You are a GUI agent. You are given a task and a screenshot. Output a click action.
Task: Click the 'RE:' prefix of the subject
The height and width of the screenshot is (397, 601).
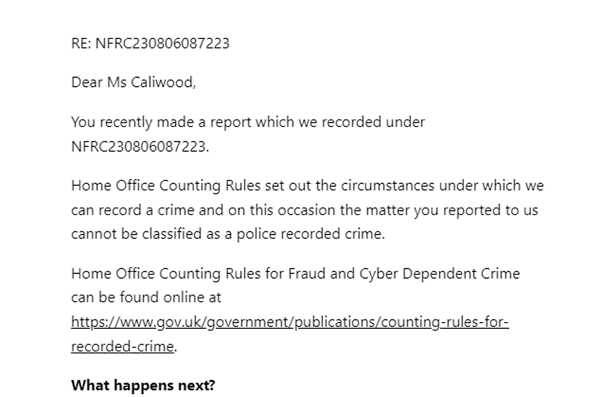pyautogui.click(x=81, y=43)
